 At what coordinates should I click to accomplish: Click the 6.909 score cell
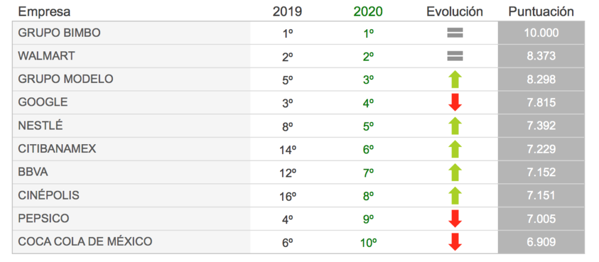click(x=541, y=242)
